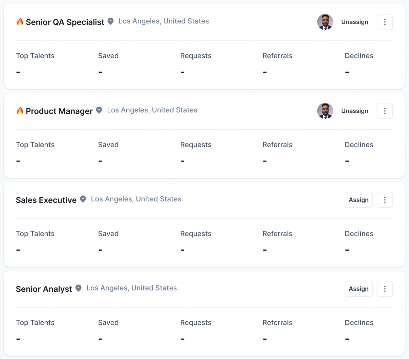Click the Senior Analyst location pin icon
409x359 pixels.
79,288
